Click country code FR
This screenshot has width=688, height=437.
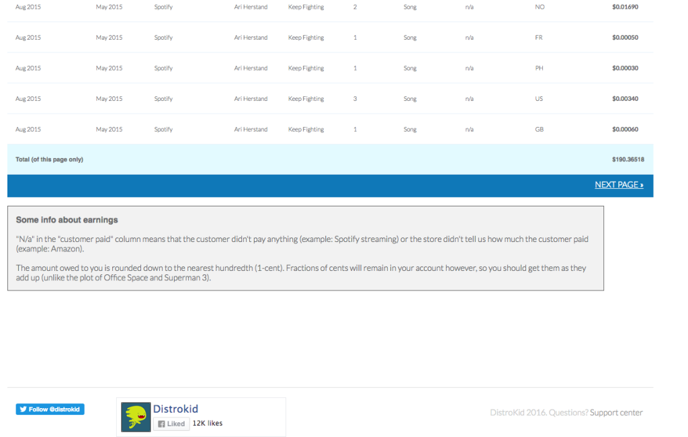[539, 38]
